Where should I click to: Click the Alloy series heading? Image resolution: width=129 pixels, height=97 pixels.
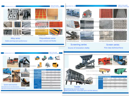(15, 38)
